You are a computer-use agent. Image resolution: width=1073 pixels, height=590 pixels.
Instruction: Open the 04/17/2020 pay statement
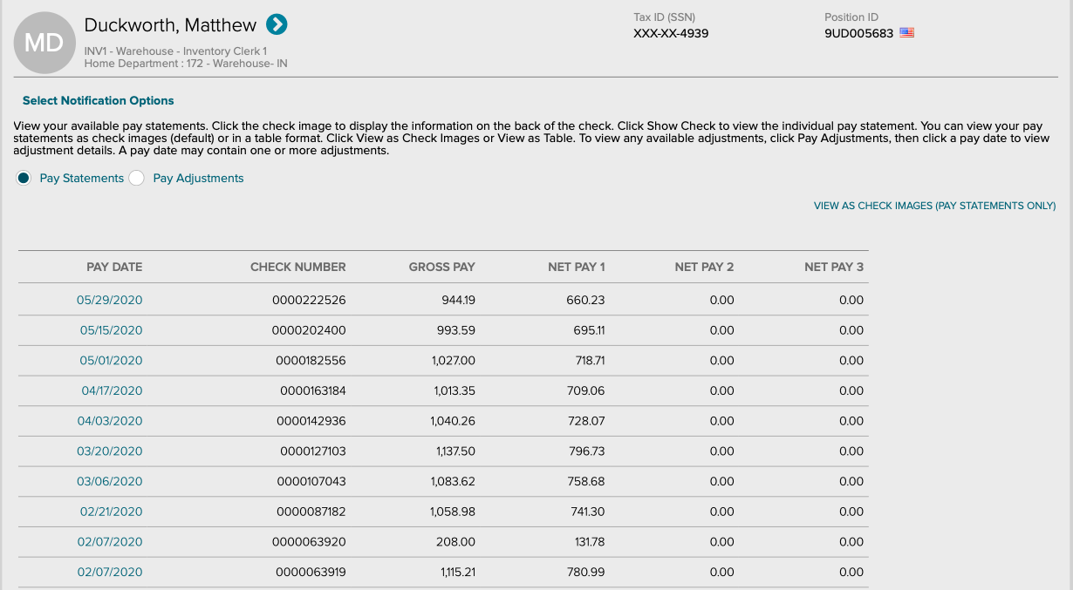[x=112, y=390]
